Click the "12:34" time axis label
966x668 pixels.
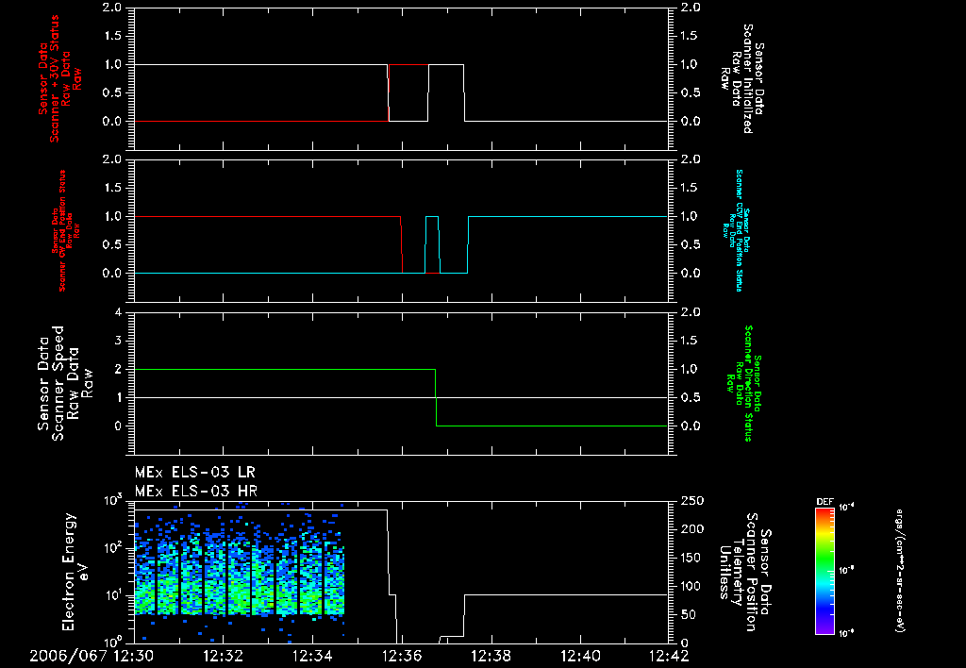[x=312, y=657]
